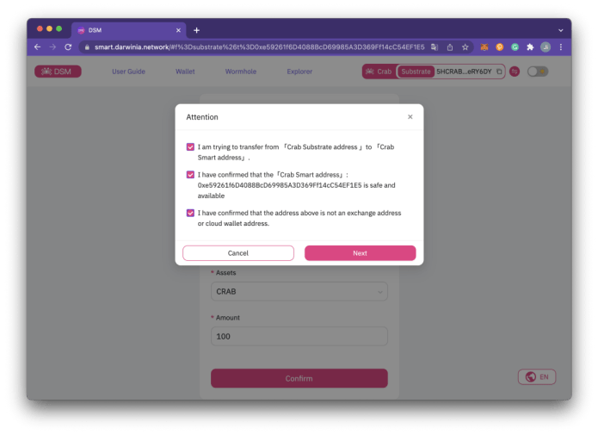Click the swap account round icon
This screenshot has height=435, width=598.
(515, 71)
